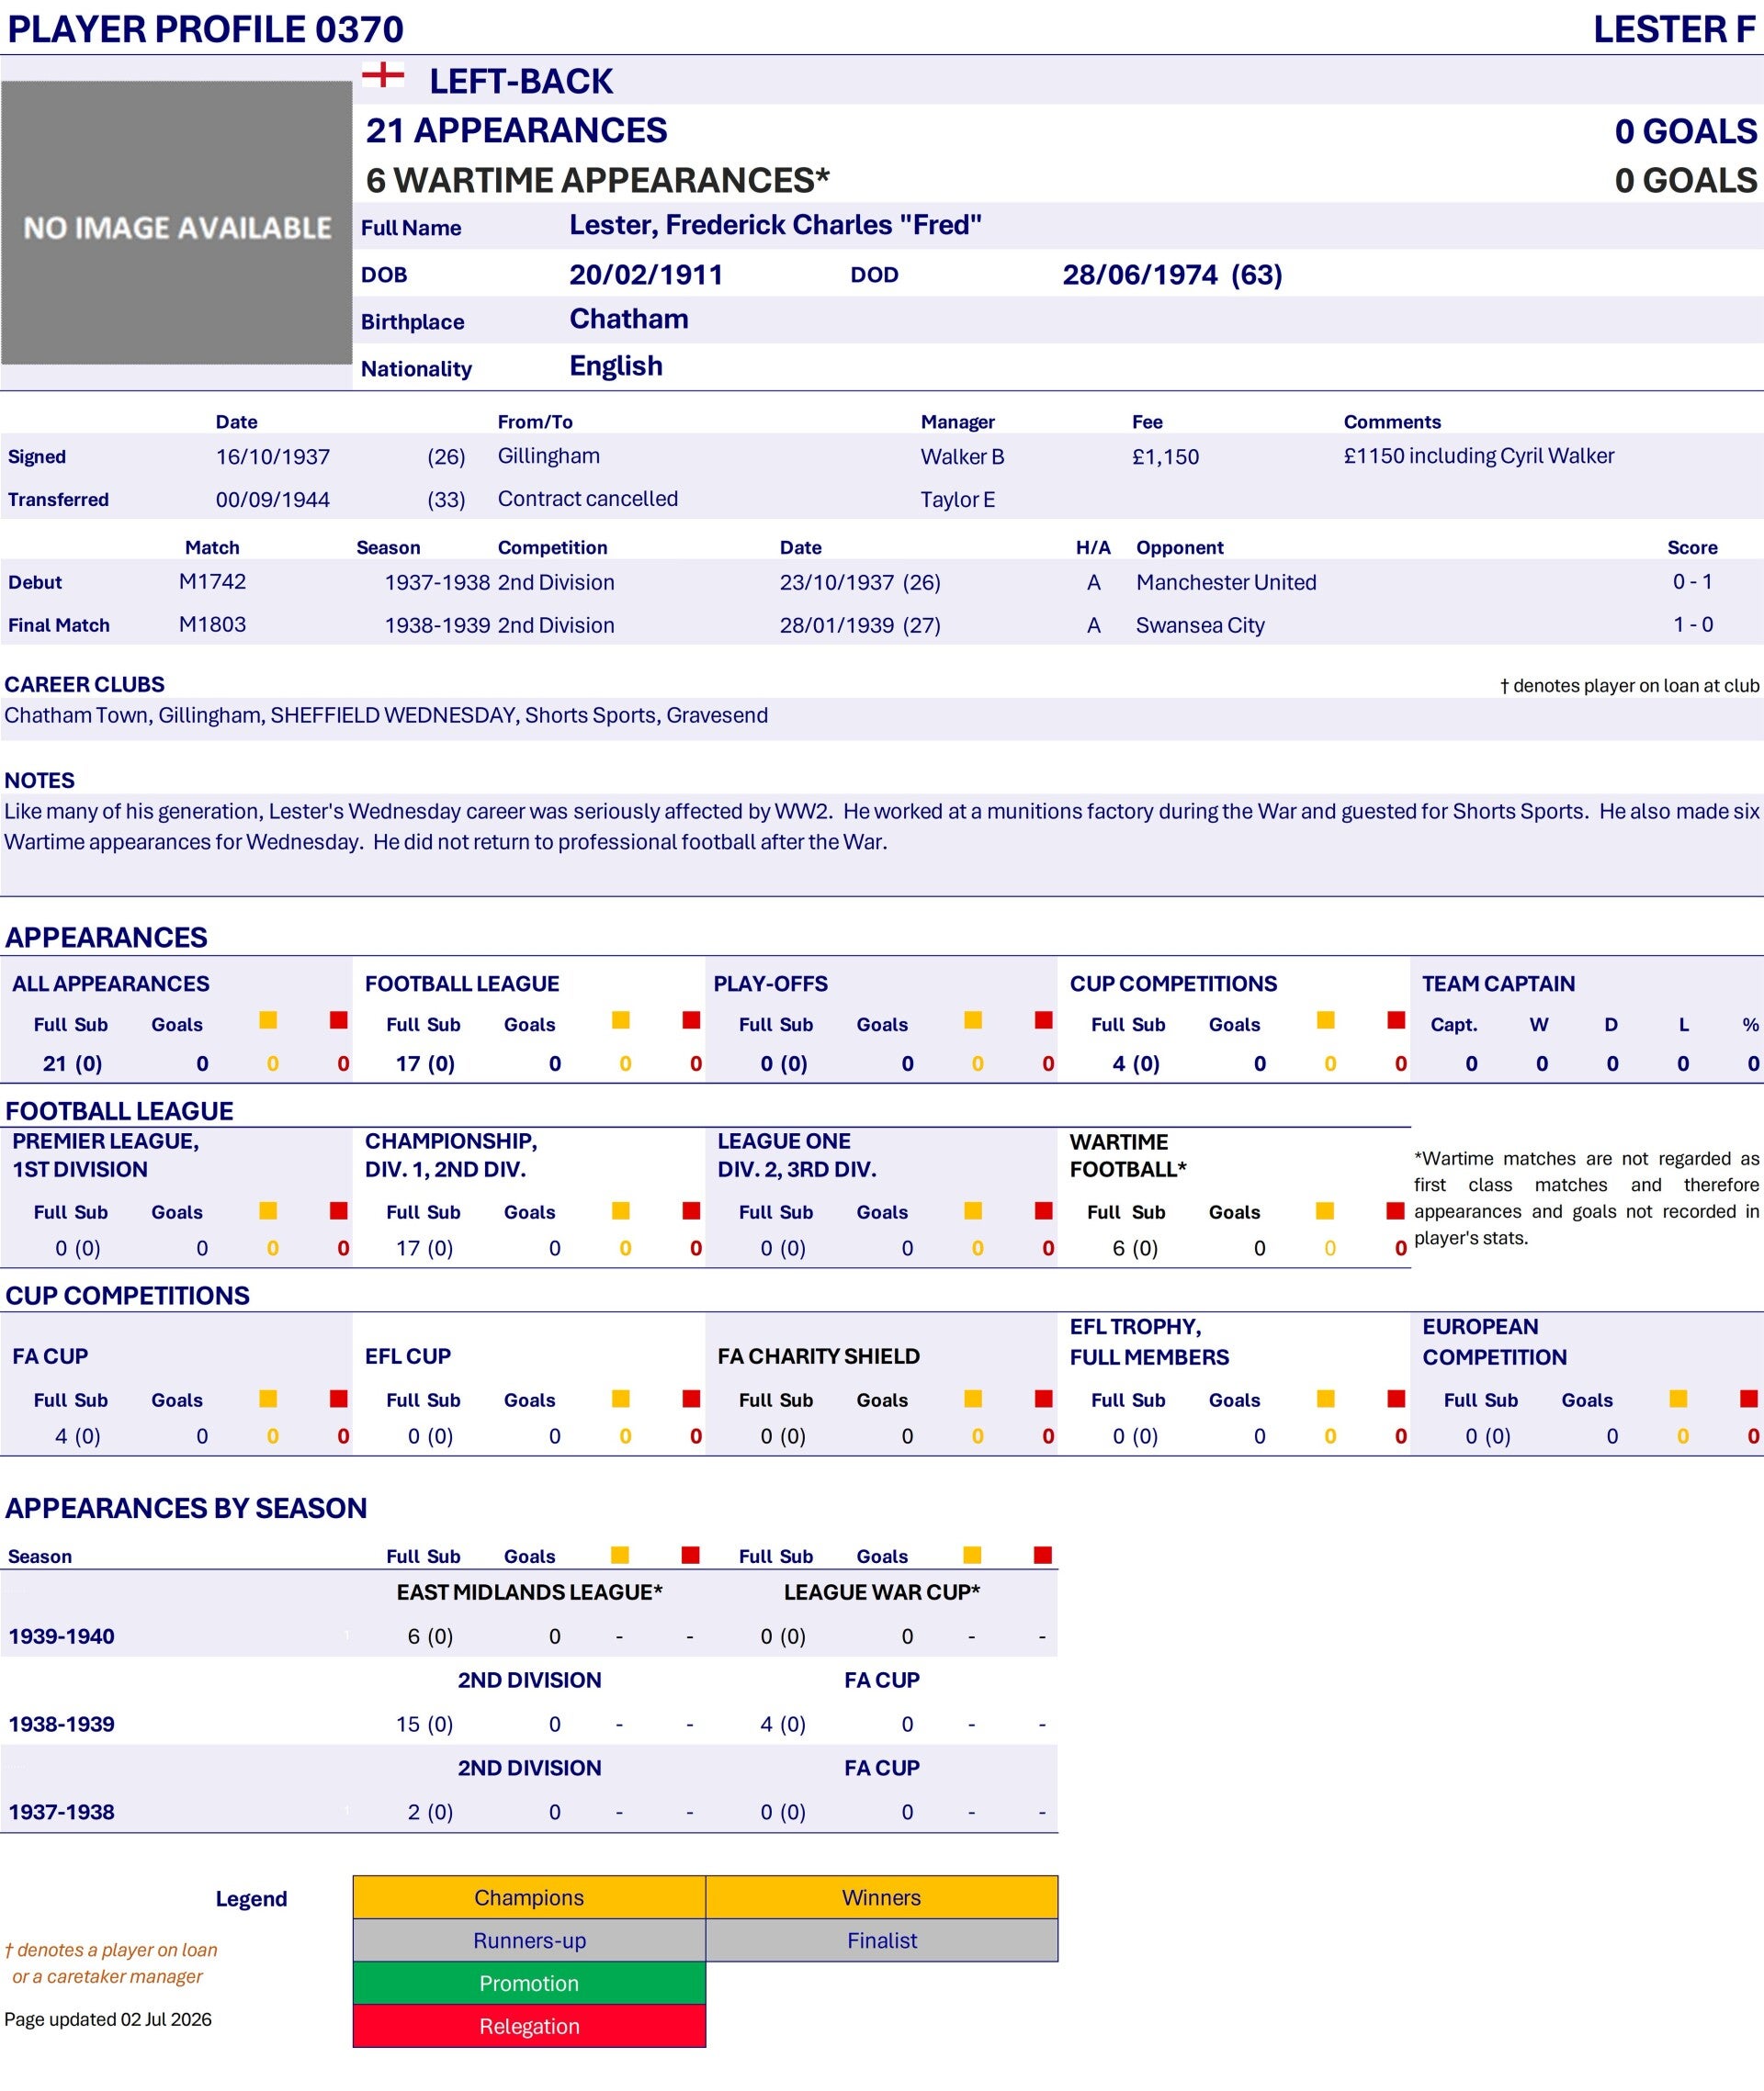Click the red card icon under EFL Cup
Viewport: 1764px width, 2091px height.
pos(691,1399)
